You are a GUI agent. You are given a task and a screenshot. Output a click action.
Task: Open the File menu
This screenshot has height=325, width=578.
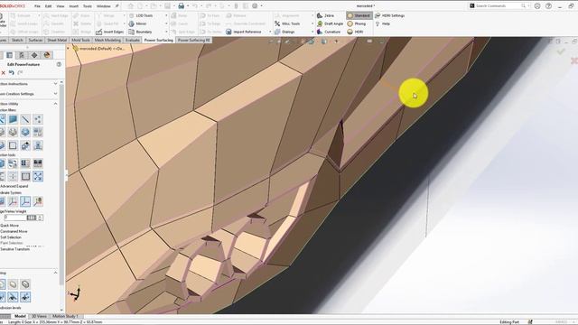pyautogui.click(x=37, y=6)
